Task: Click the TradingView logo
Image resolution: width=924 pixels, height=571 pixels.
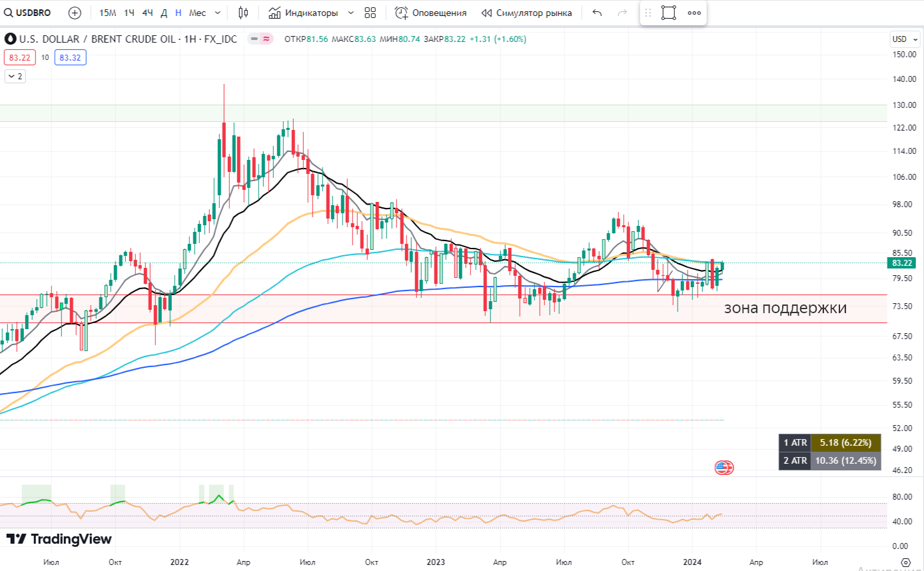Action: tap(59, 538)
